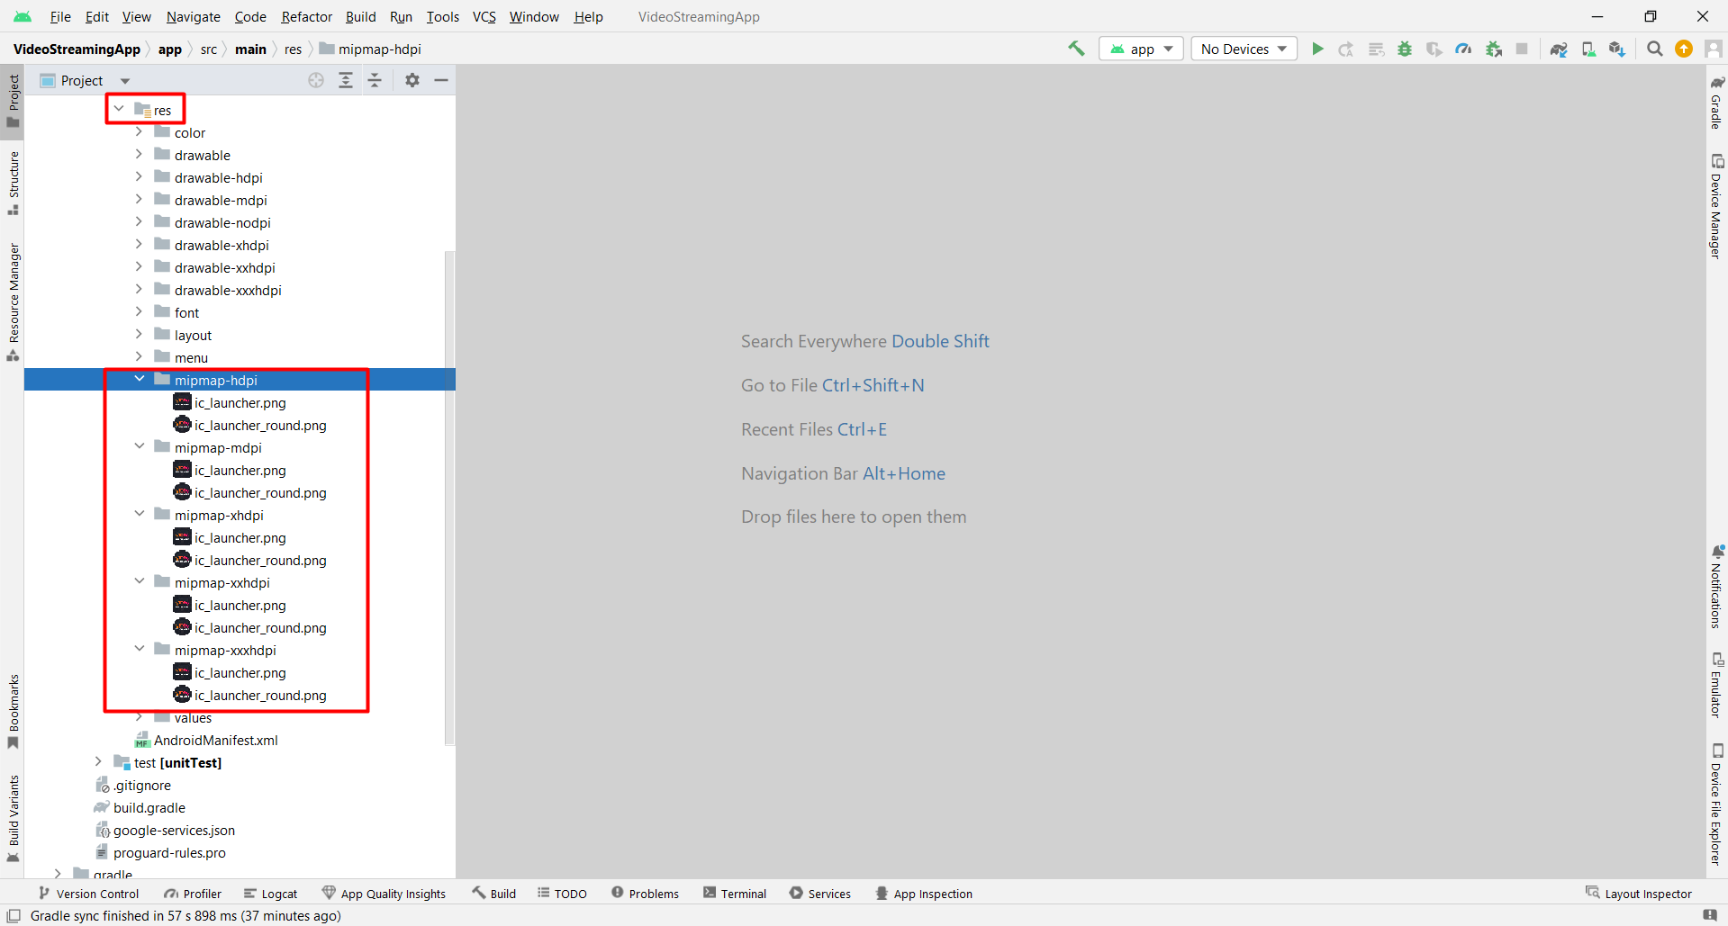The width and height of the screenshot is (1728, 926).
Task: Open the File menu
Action: click(x=60, y=16)
